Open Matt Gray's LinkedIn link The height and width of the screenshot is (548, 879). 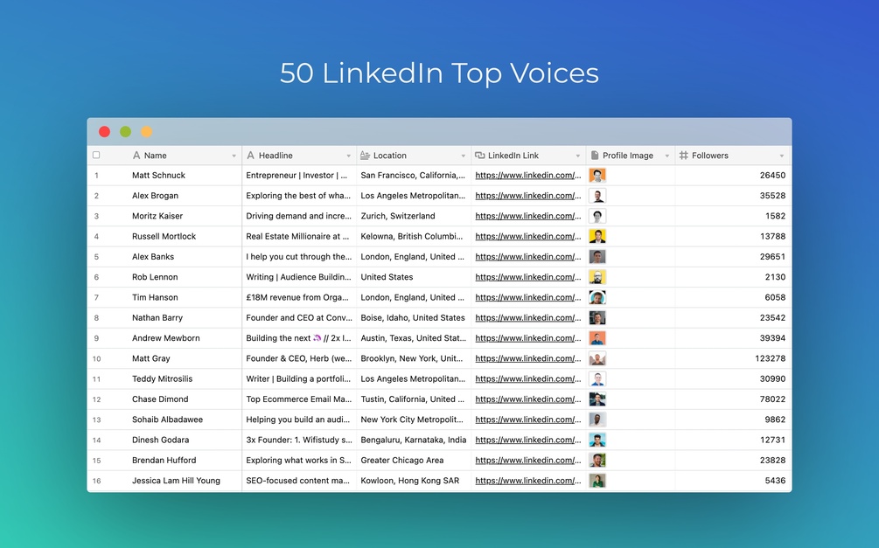tap(528, 358)
